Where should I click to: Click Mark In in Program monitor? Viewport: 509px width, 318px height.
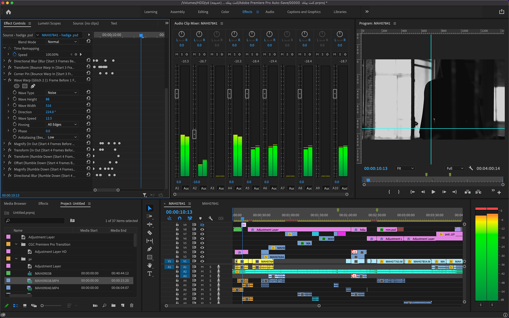389,192
